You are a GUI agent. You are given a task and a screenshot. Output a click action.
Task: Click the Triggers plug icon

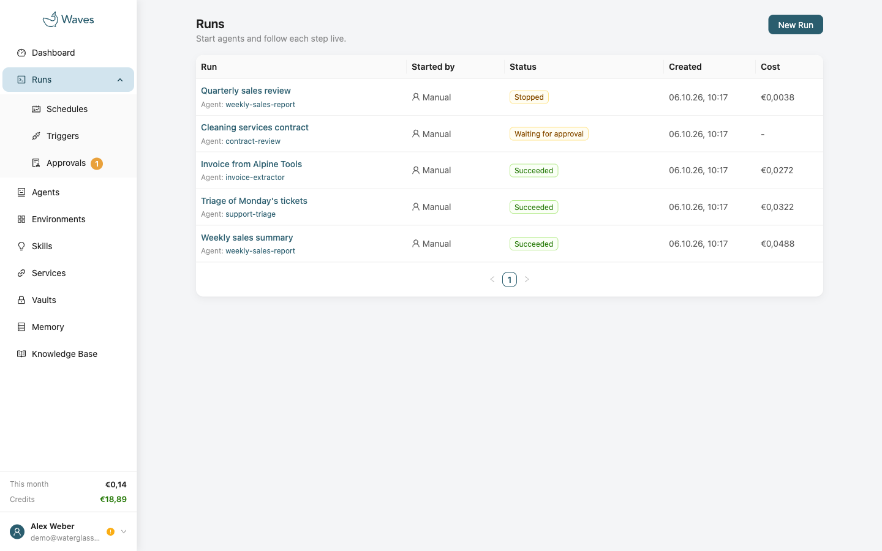click(x=36, y=136)
